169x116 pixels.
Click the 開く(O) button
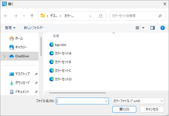coord(124,109)
